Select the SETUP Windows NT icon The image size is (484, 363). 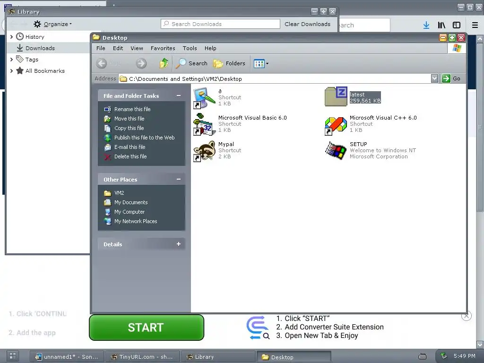pyautogui.click(x=336, y=151)
